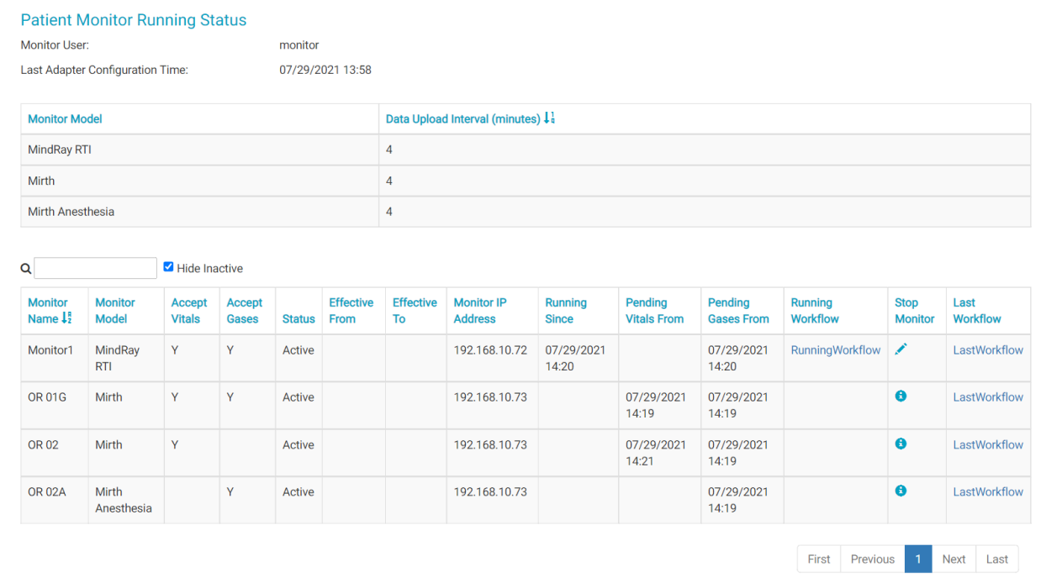Uncheck the Hide Inactive checkbox
1046x588 pixels.
coord(169,267)
